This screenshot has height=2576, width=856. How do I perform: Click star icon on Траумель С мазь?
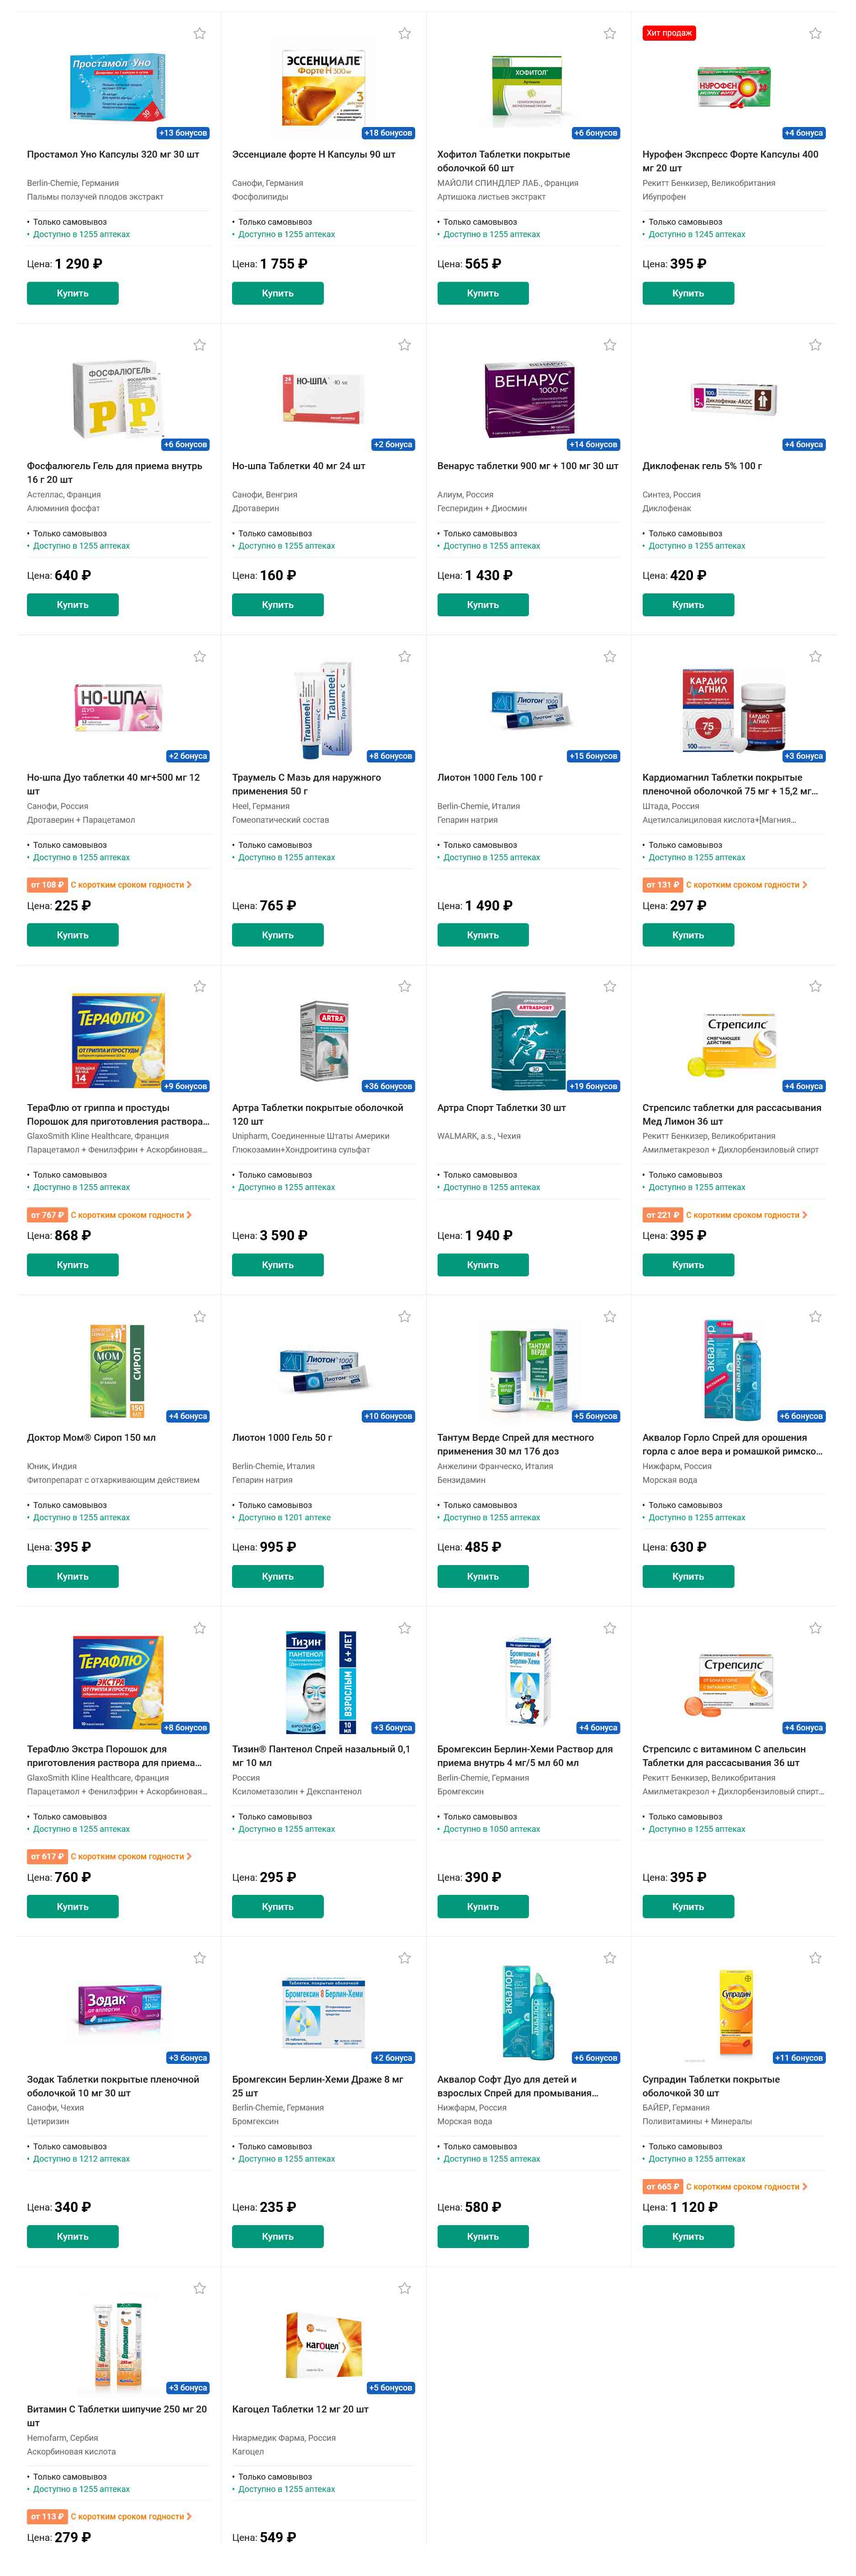[404, 657]
